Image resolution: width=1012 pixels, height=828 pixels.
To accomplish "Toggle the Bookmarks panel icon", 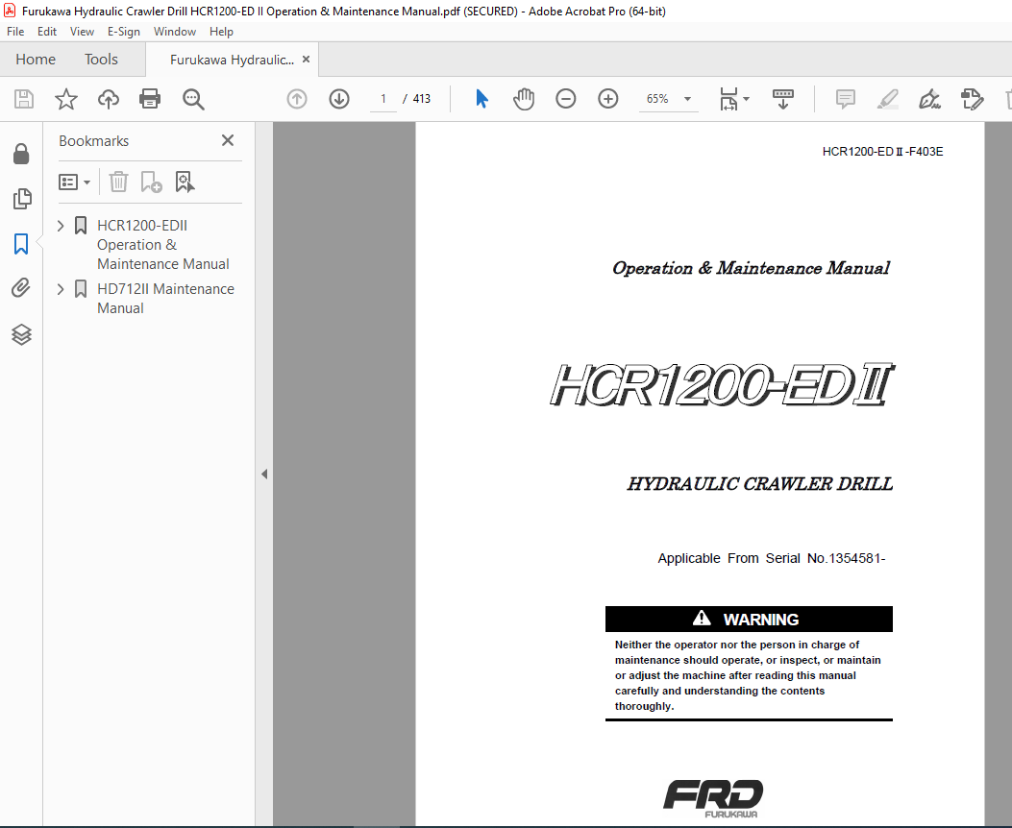I will (x=21, y=244).
